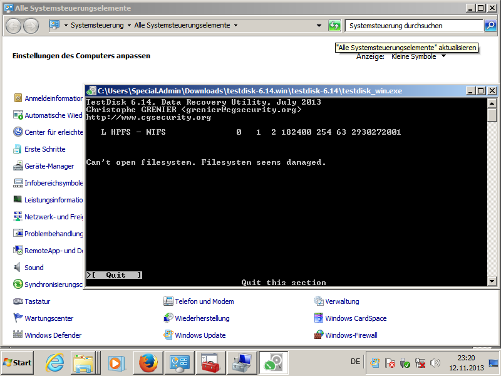Image resolution: width=501 pixels, height=376 pixels.
Task: Maximize the TestDisk console window
Action: point(480,91)
